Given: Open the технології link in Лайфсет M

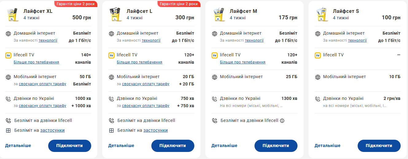Looking at the screenshot, I should [x=254, y=40].
